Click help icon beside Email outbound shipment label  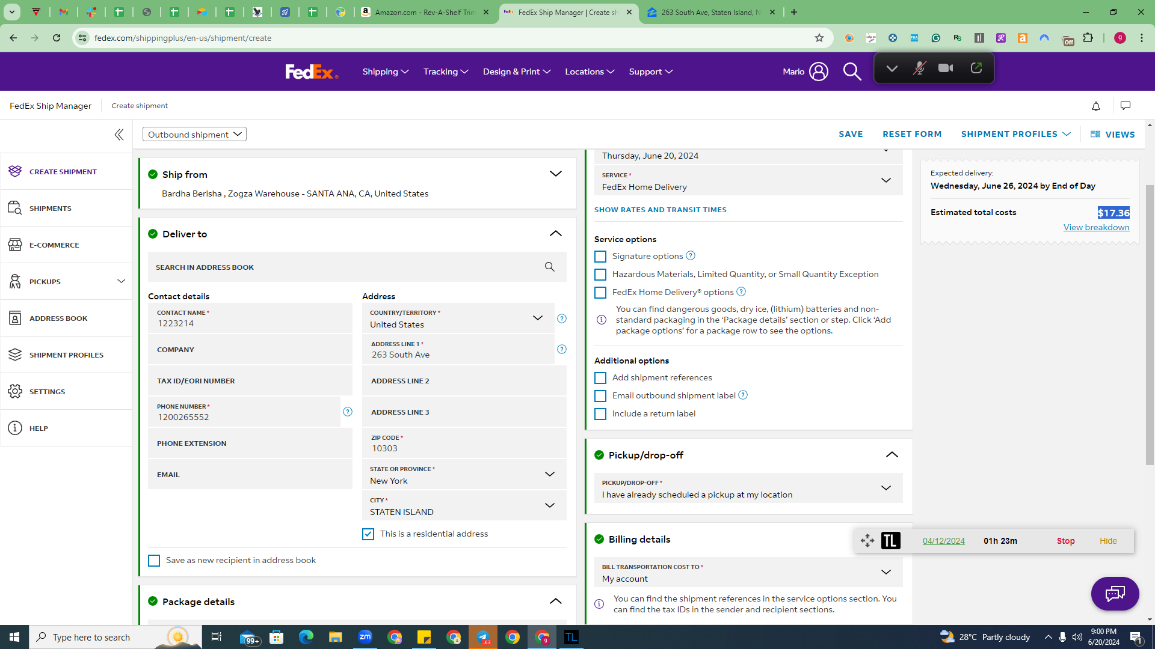click(743, 395)
